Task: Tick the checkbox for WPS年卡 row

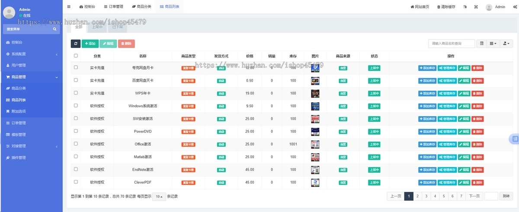Action: [76, 93]
